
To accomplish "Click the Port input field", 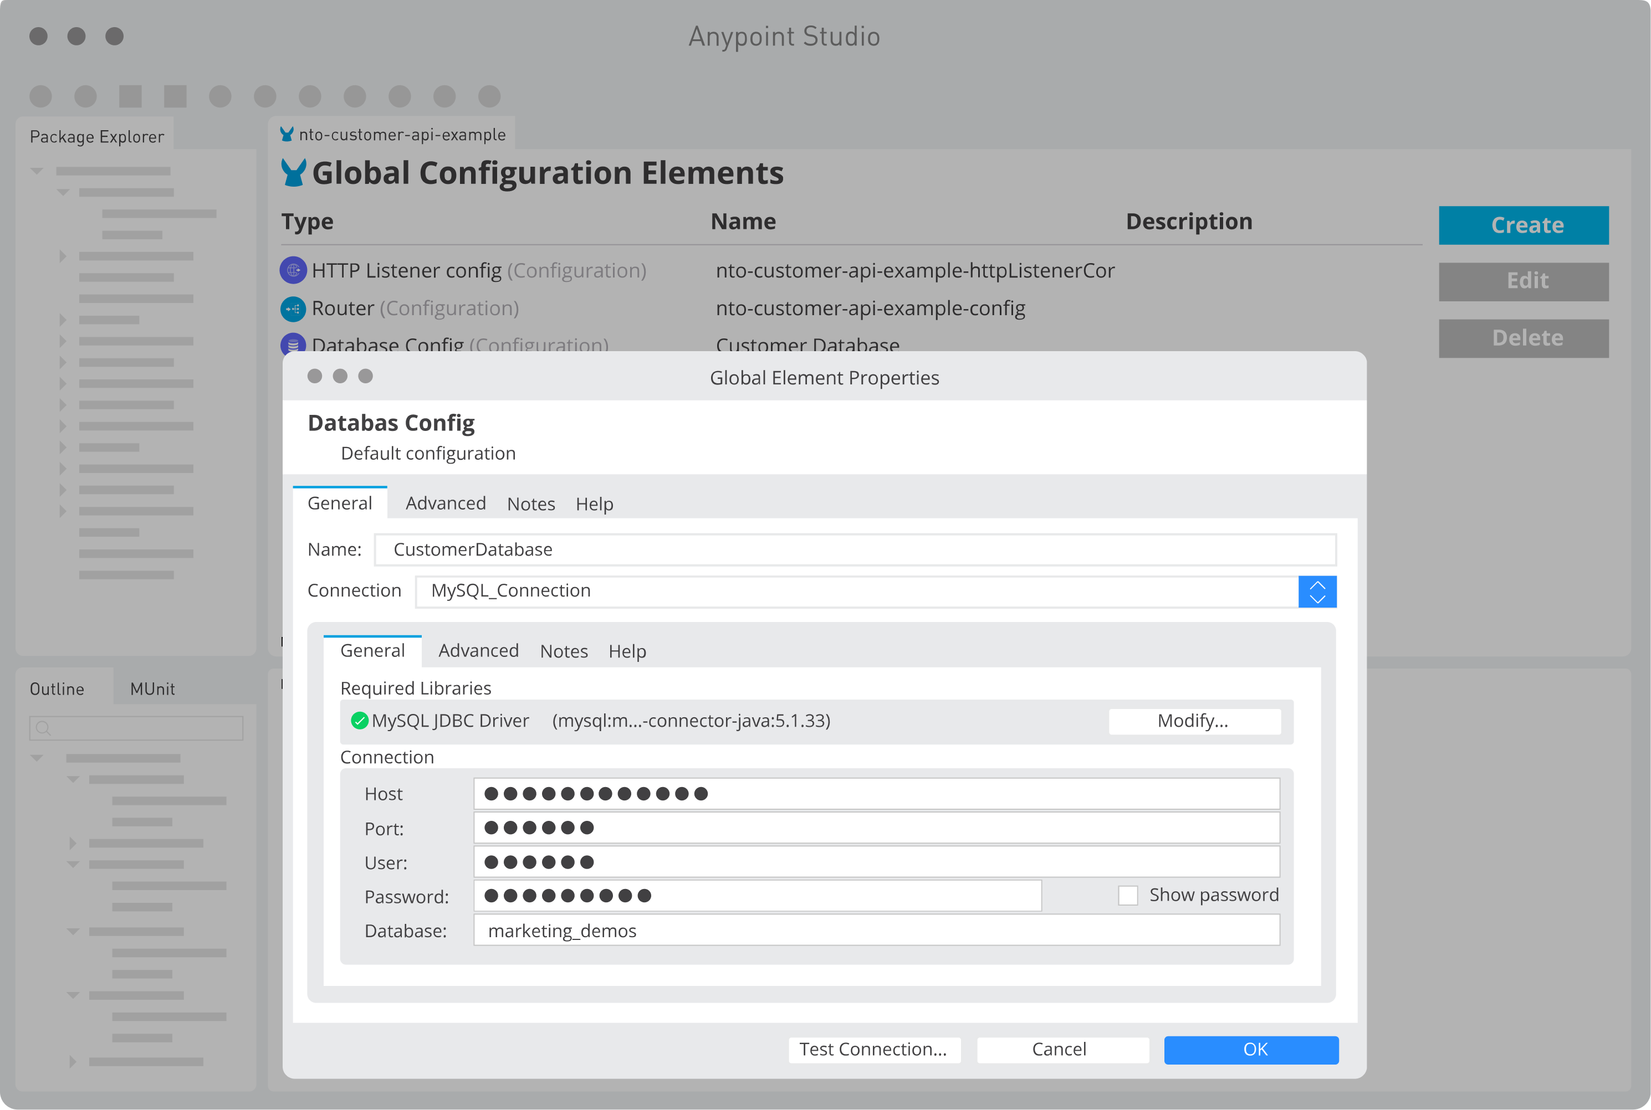I will click(876, 828).
